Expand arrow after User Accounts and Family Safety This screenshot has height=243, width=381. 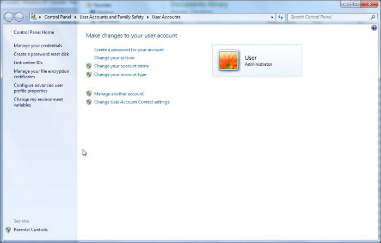point(148,17)
